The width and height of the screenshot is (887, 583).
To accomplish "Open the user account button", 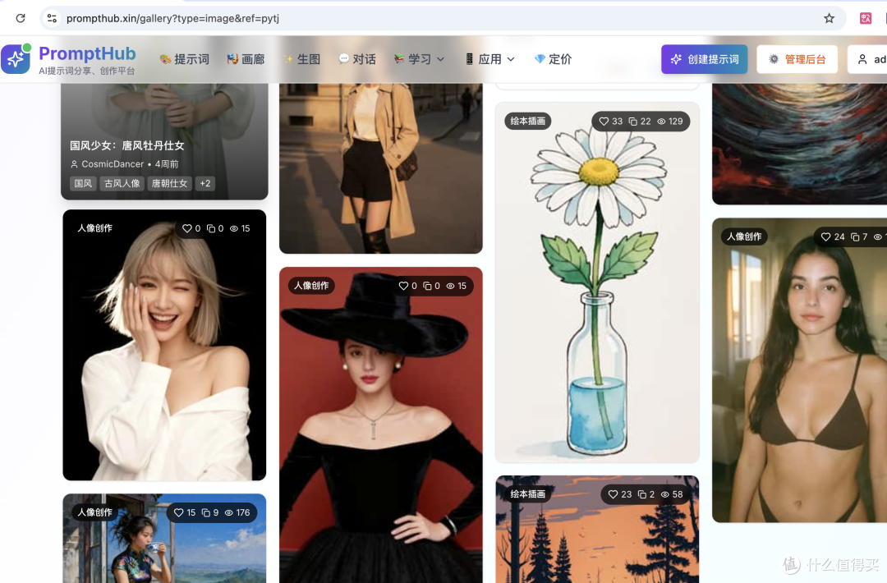I will pyautogui.click(x=868, y=59).
